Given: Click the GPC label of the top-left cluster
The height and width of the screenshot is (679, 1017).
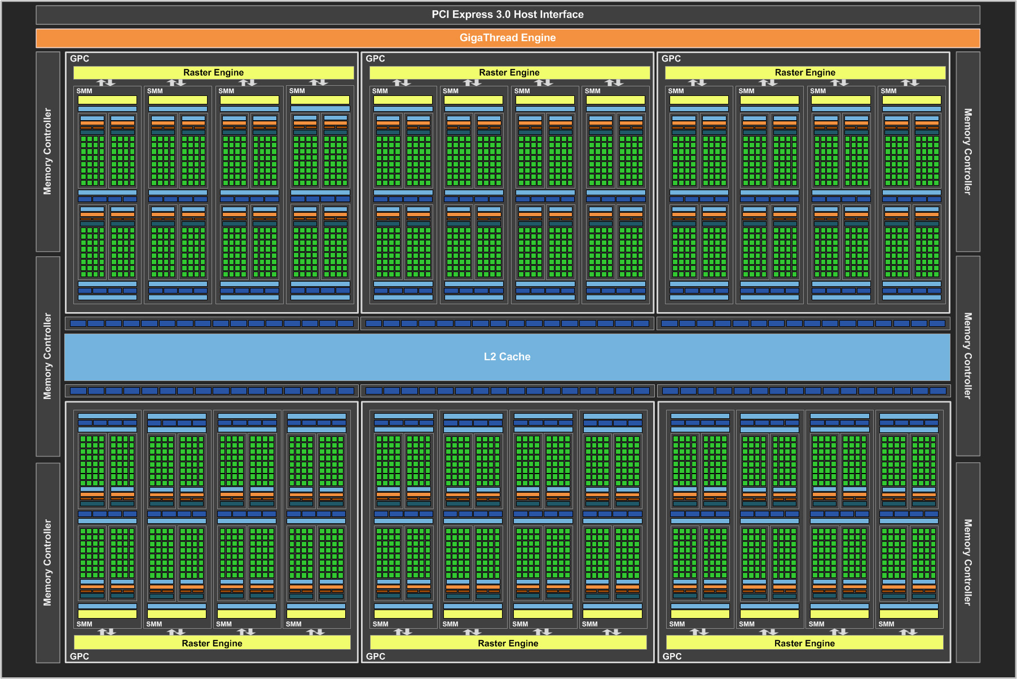Looking at the screenshot, I should (80, 59).
